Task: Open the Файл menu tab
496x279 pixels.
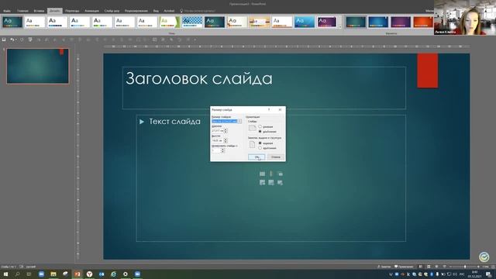Action: (7, 11)
